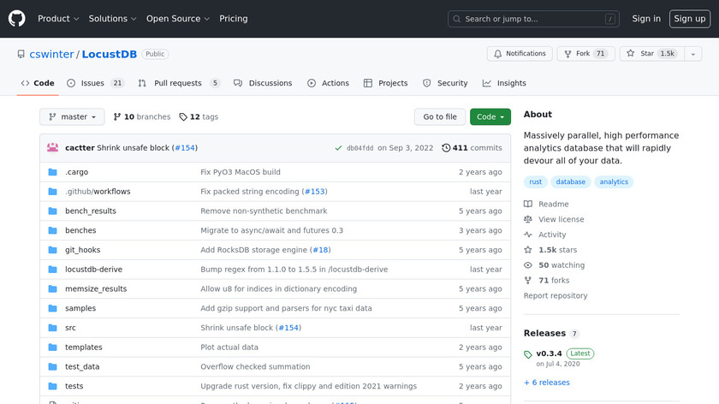View the 50 watching link
719x404 pixels.
(x=555, y=265)
